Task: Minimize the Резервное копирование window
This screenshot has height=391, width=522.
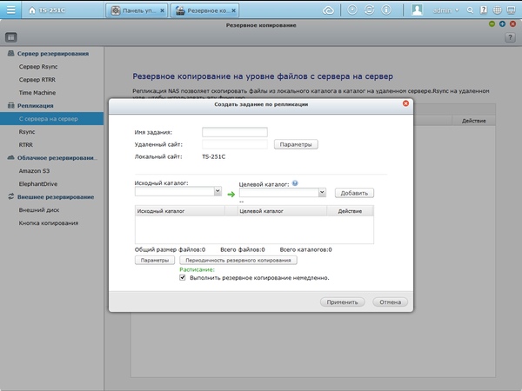Action: [492, 24]
